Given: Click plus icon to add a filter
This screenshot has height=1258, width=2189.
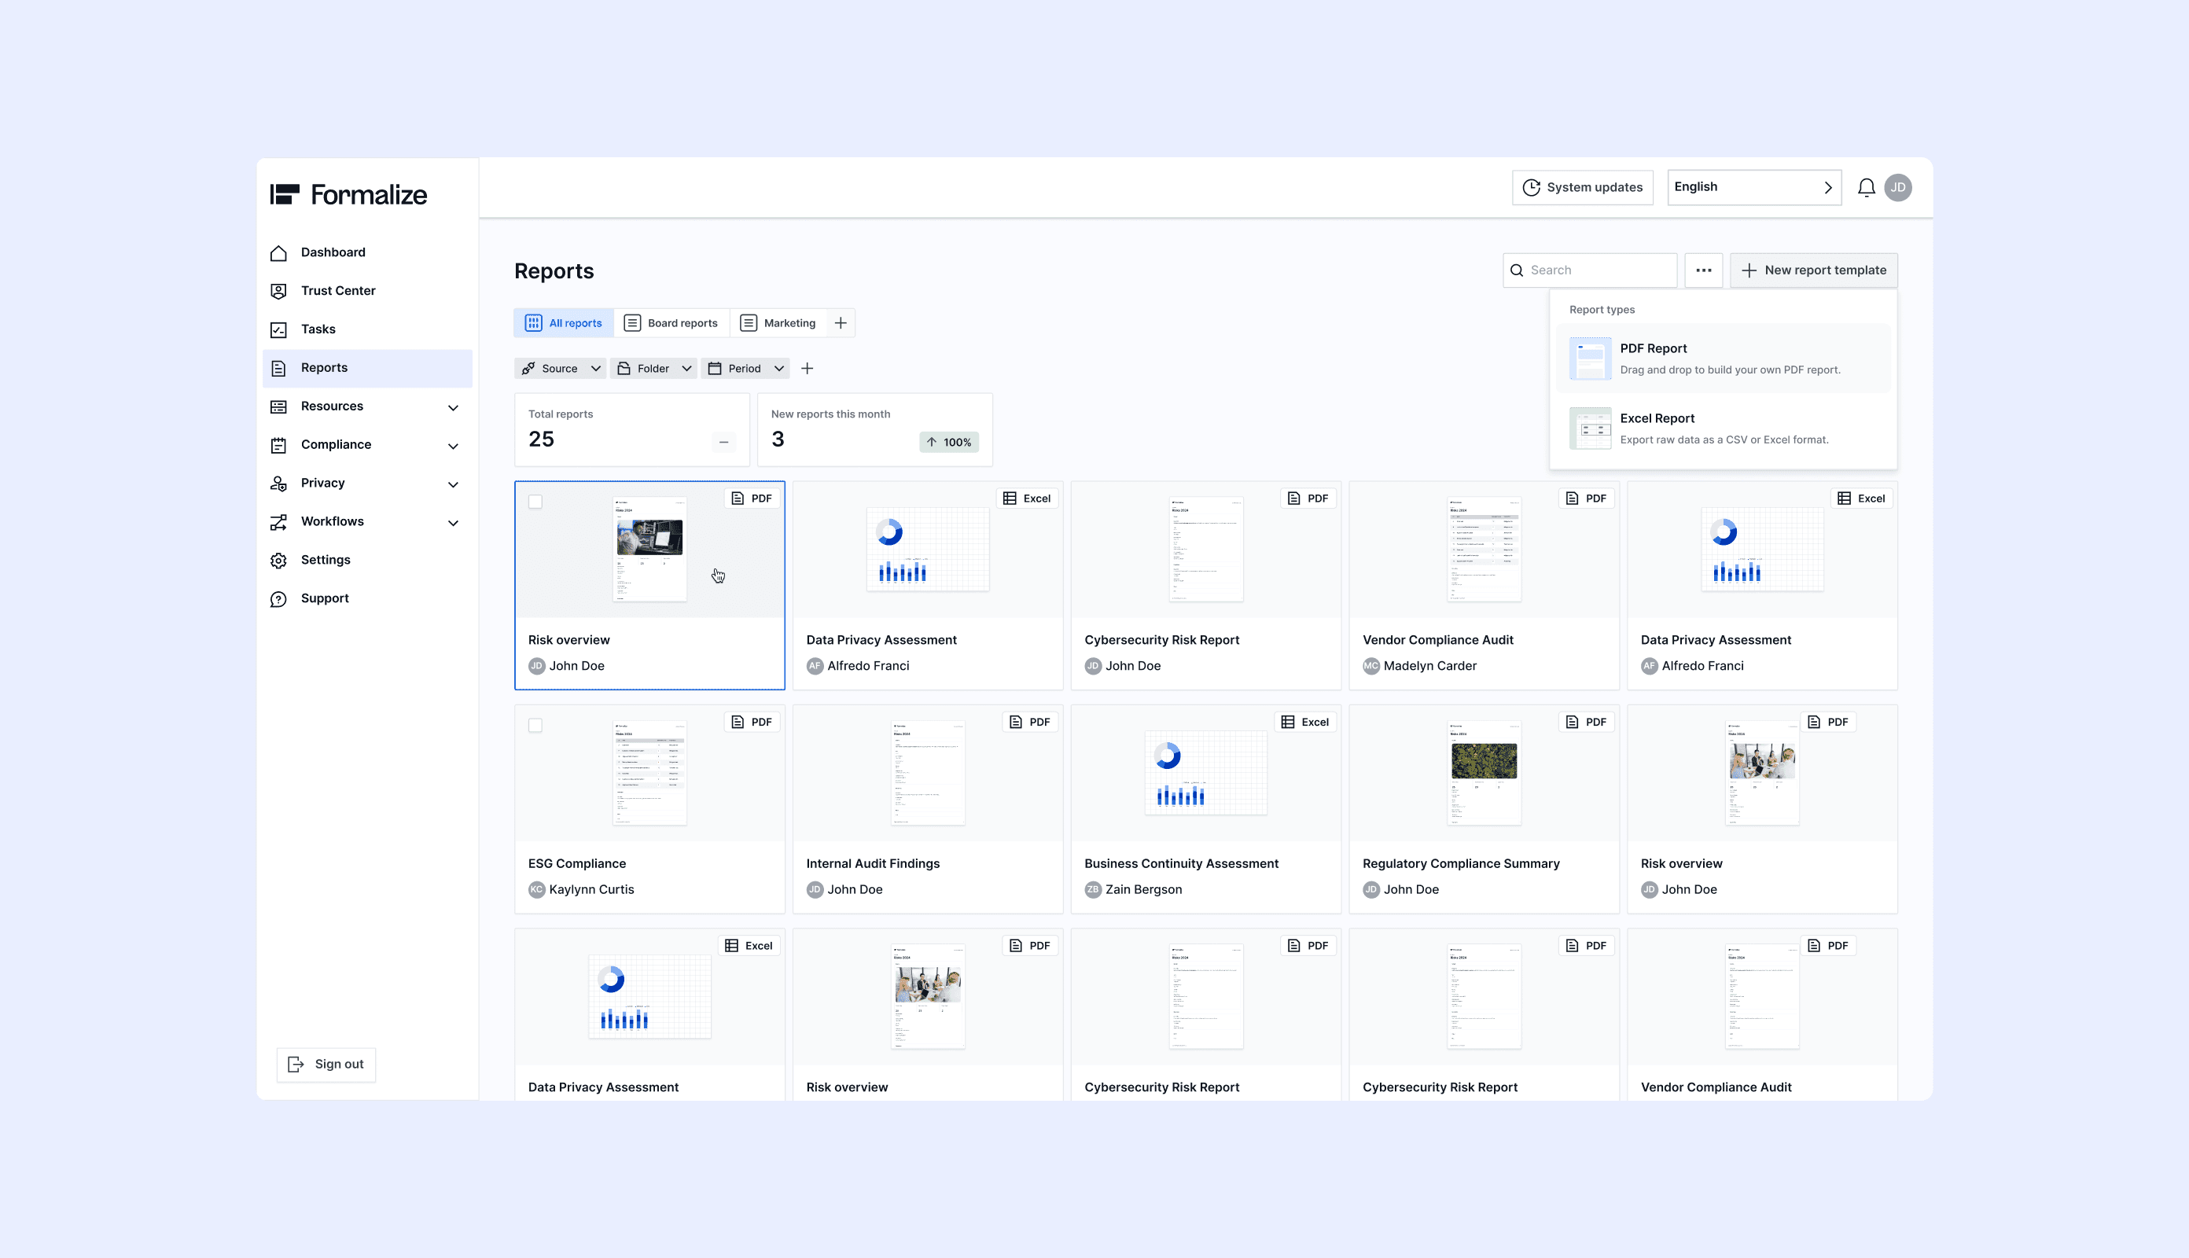Looking at the screenshot, I should tap(807, 369).
